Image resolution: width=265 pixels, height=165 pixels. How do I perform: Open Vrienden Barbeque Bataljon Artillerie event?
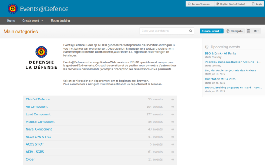coord(233,62)
